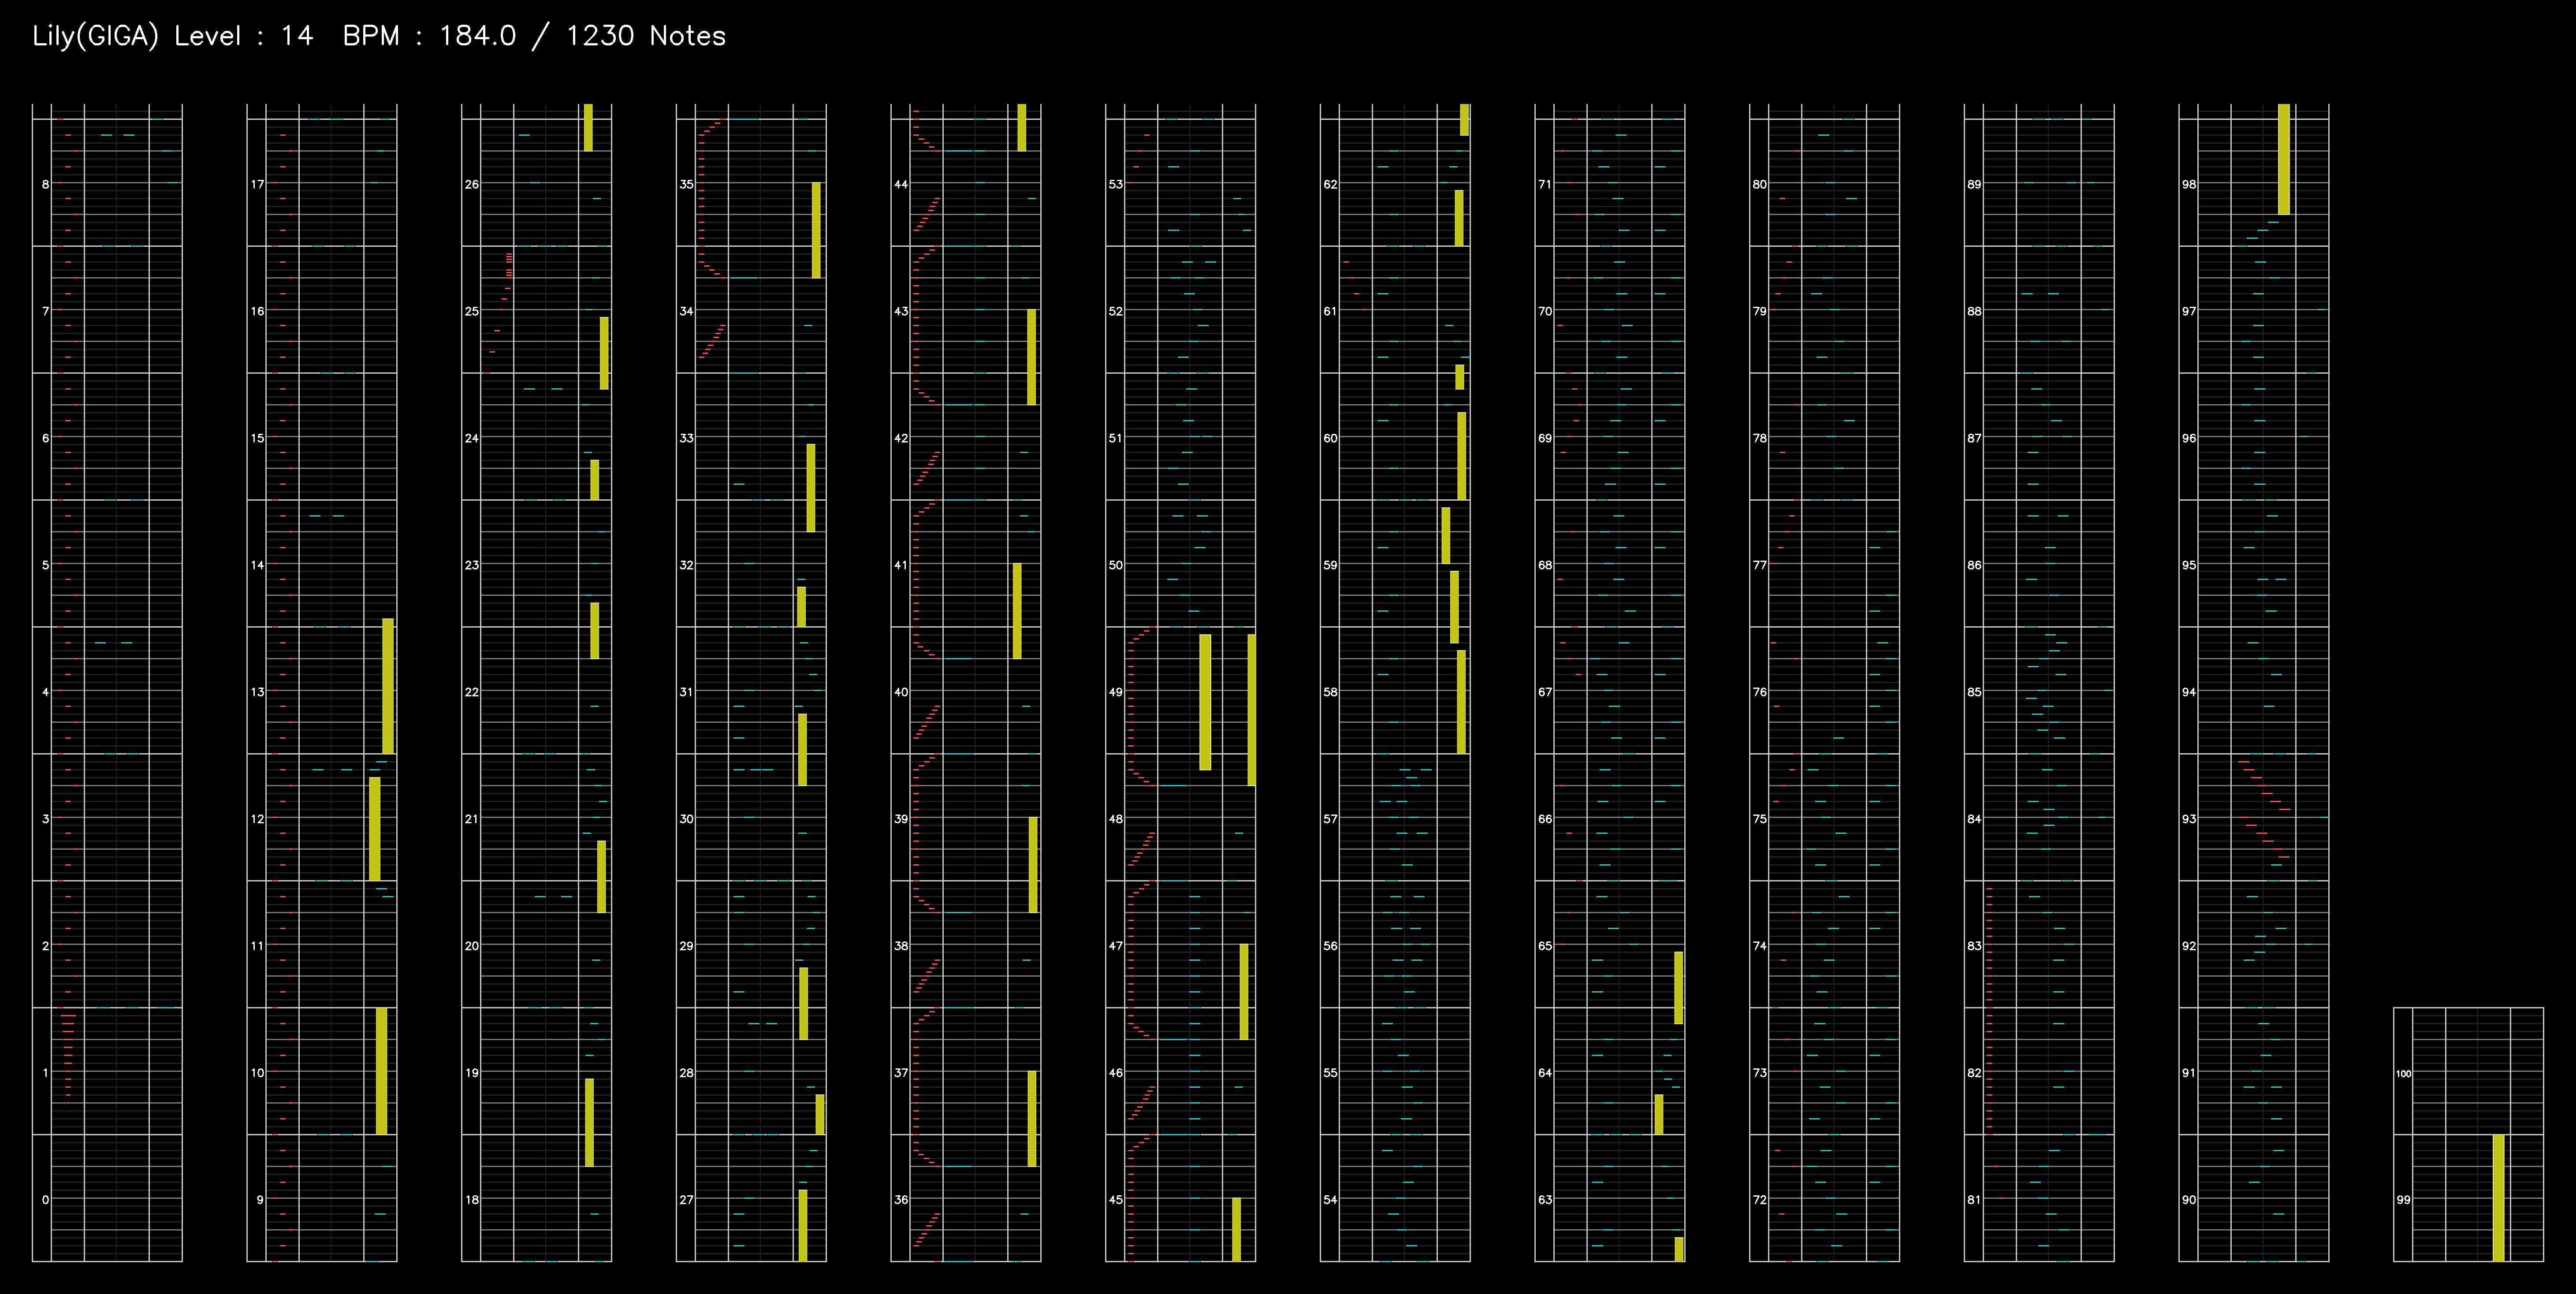Image resolution: width=2576 pixels, height=1294 pixels.
Task: Click the yellow long note in measure 41
Action: (x=1017, y=611)
